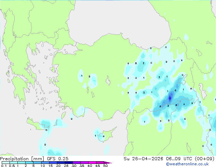Click the legend label '0.1'
The width and height of the screenshot is (216, 167).
pyautogui.click(x=4, y=166)
